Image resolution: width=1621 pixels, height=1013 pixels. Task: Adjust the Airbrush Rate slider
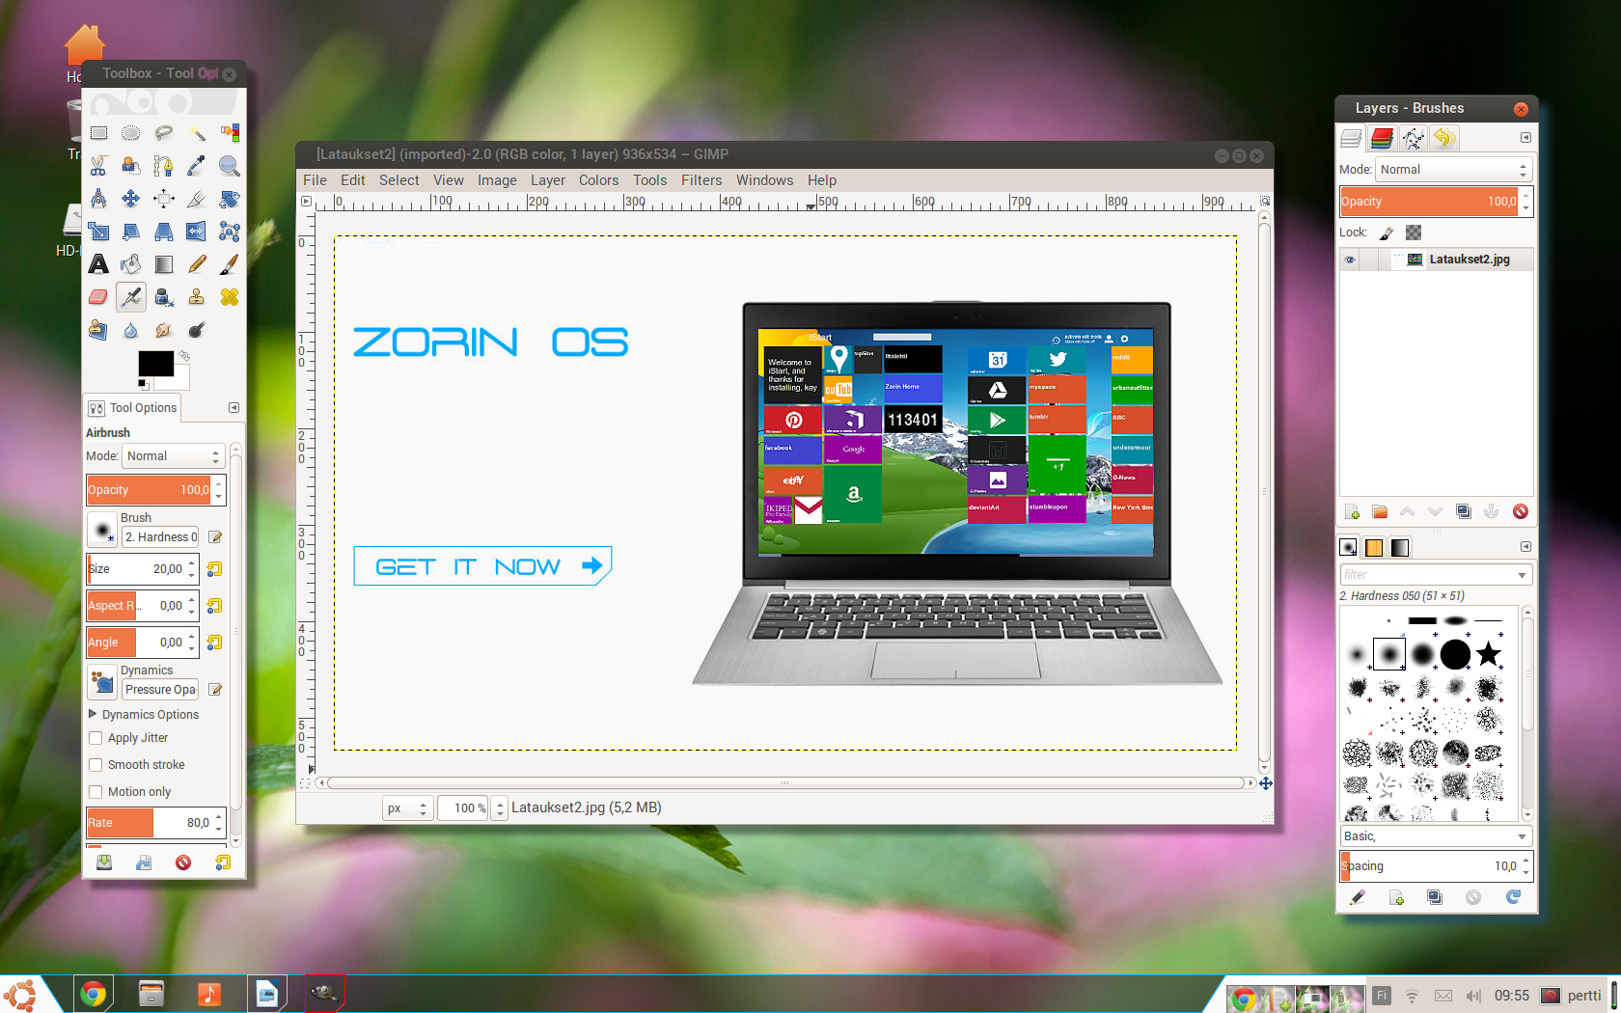(x=150, y=823)
